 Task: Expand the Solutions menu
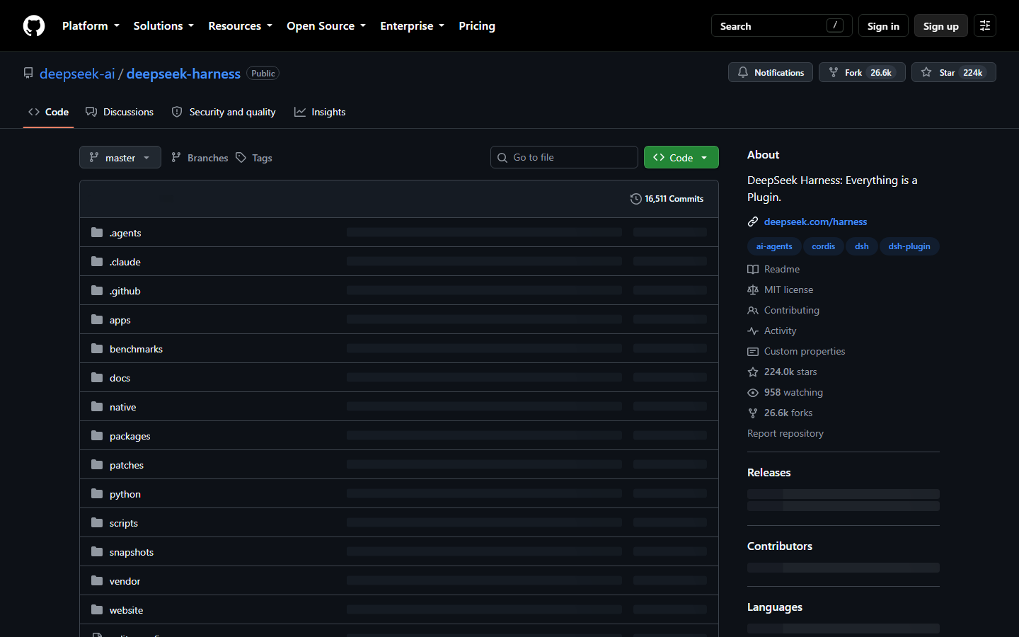163,26
